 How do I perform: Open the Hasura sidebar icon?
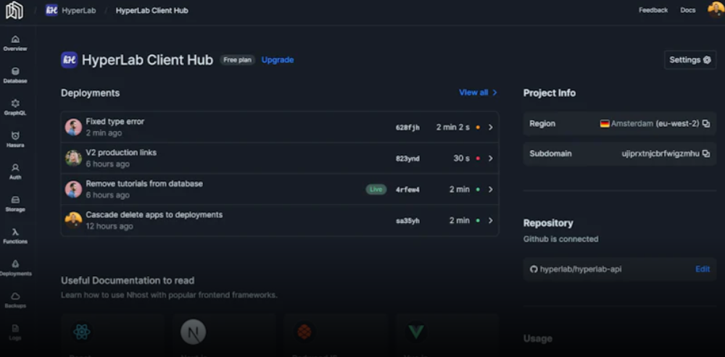(15, 136)
